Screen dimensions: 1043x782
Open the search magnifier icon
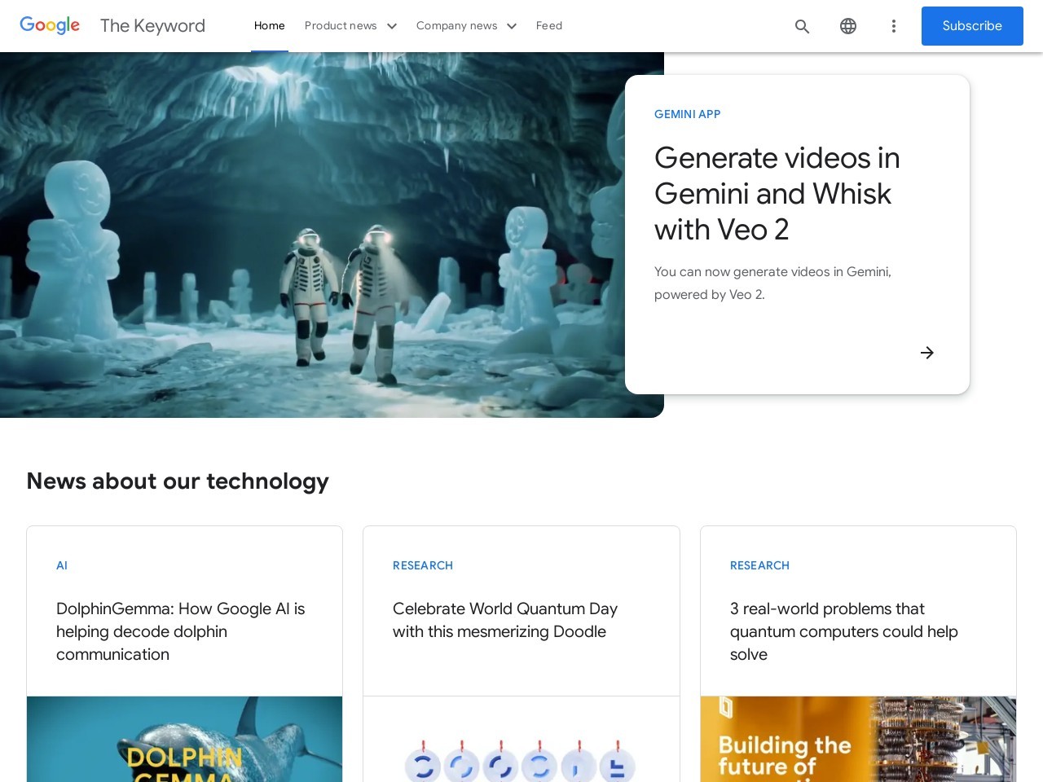(x=802, y=26)
